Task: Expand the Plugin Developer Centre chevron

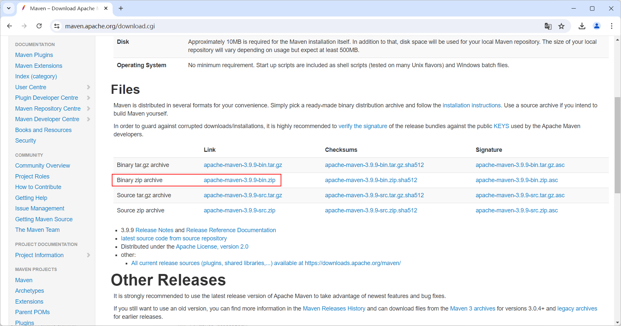Action: pos(88,98)
